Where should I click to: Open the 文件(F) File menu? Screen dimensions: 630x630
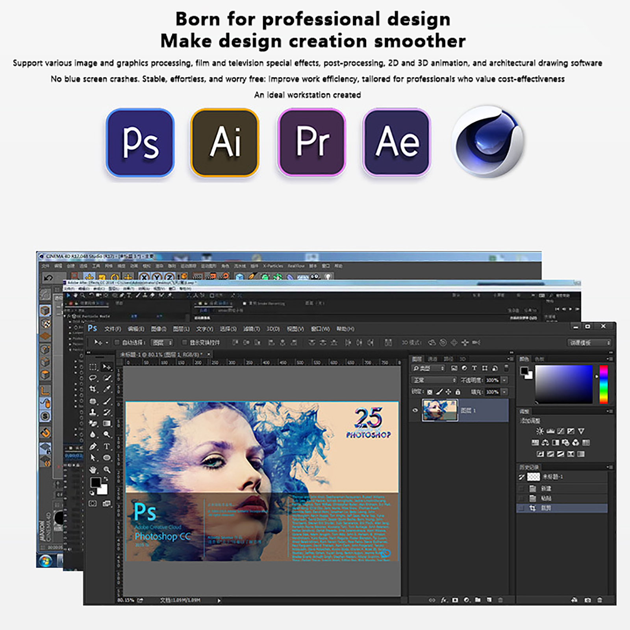(113, 329)
